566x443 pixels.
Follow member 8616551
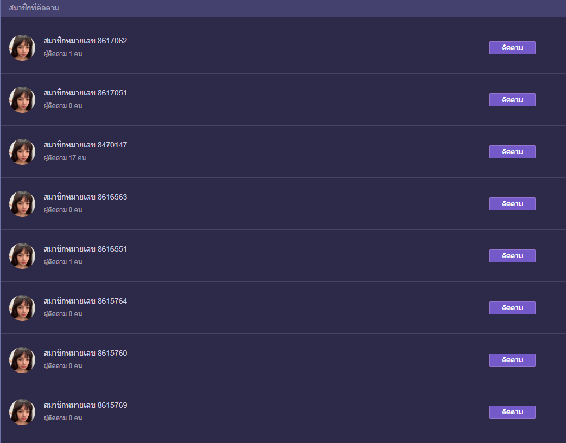[x=512, y=256]
